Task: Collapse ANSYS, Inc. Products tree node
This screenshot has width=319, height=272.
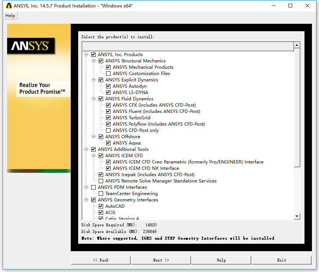Action: point(86,55)
